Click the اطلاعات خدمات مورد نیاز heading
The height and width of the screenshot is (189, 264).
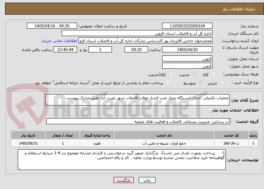[235, 110]
